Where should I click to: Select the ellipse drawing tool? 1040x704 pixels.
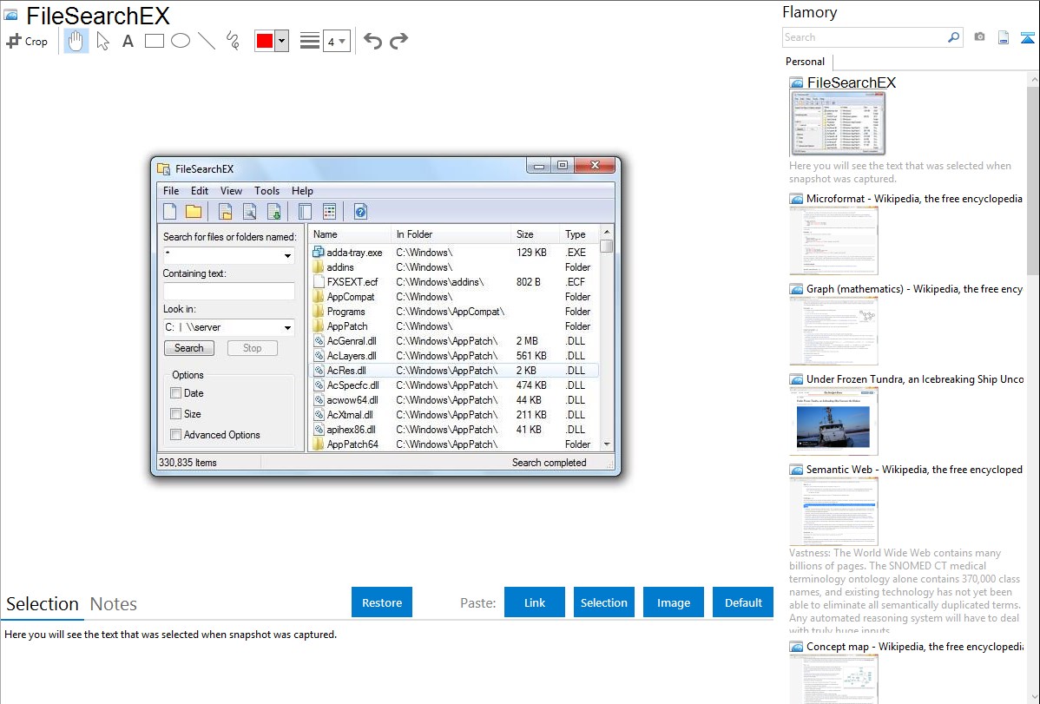181,41
